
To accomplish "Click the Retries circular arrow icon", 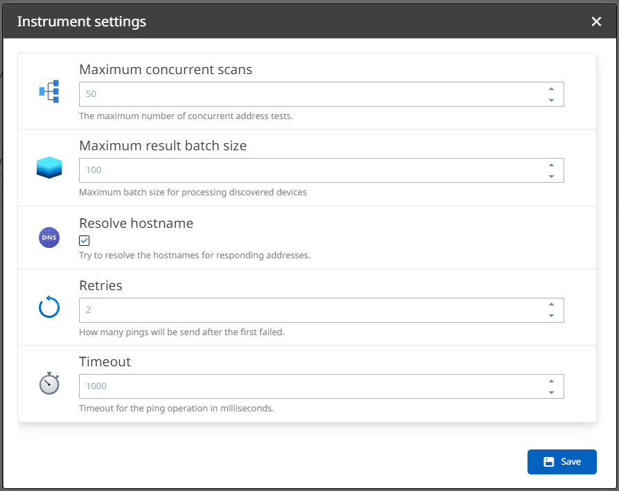I will (x=49, y=307).
